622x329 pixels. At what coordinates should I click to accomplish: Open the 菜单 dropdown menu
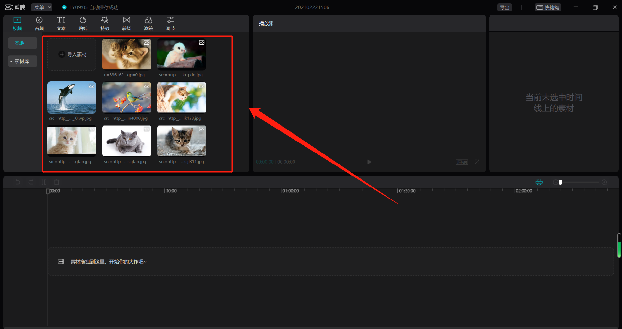42,7
